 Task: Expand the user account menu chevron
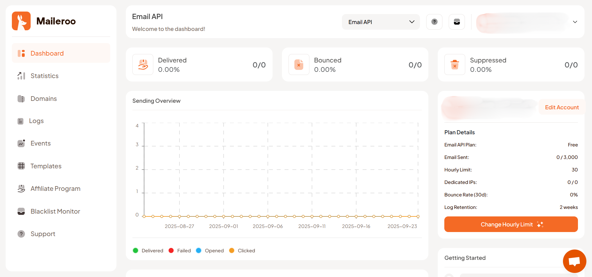tap(575, 22)
